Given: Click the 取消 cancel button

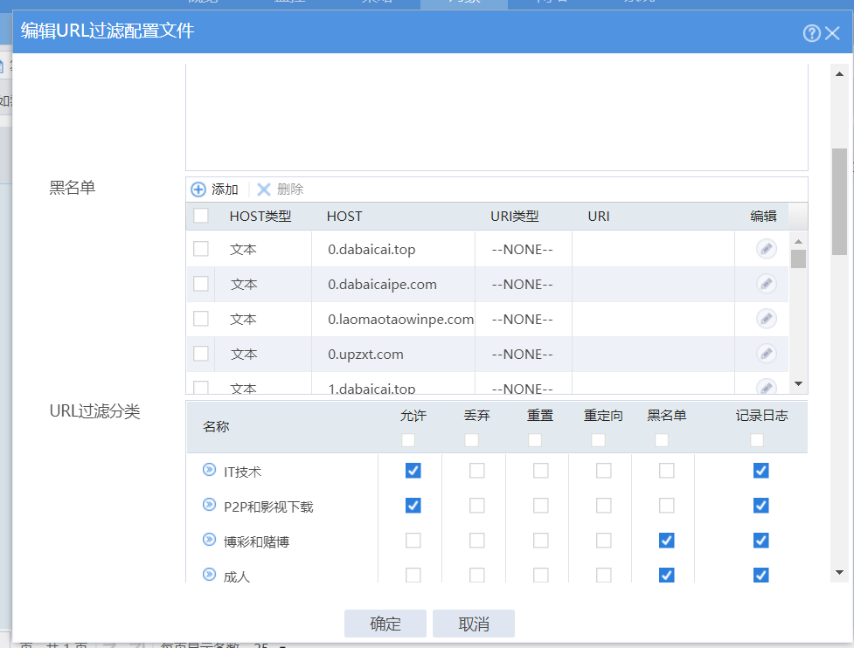Looking at the screenshot, I should (x=474, y=624).
